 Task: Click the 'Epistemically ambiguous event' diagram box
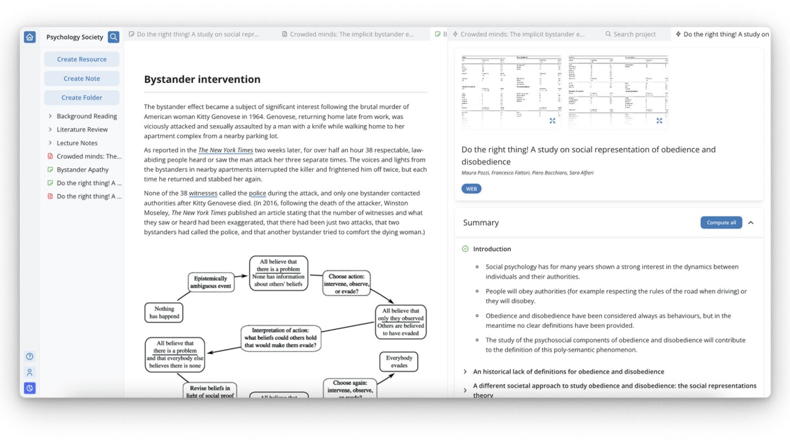pyautogui.click(x=212, y=282)
